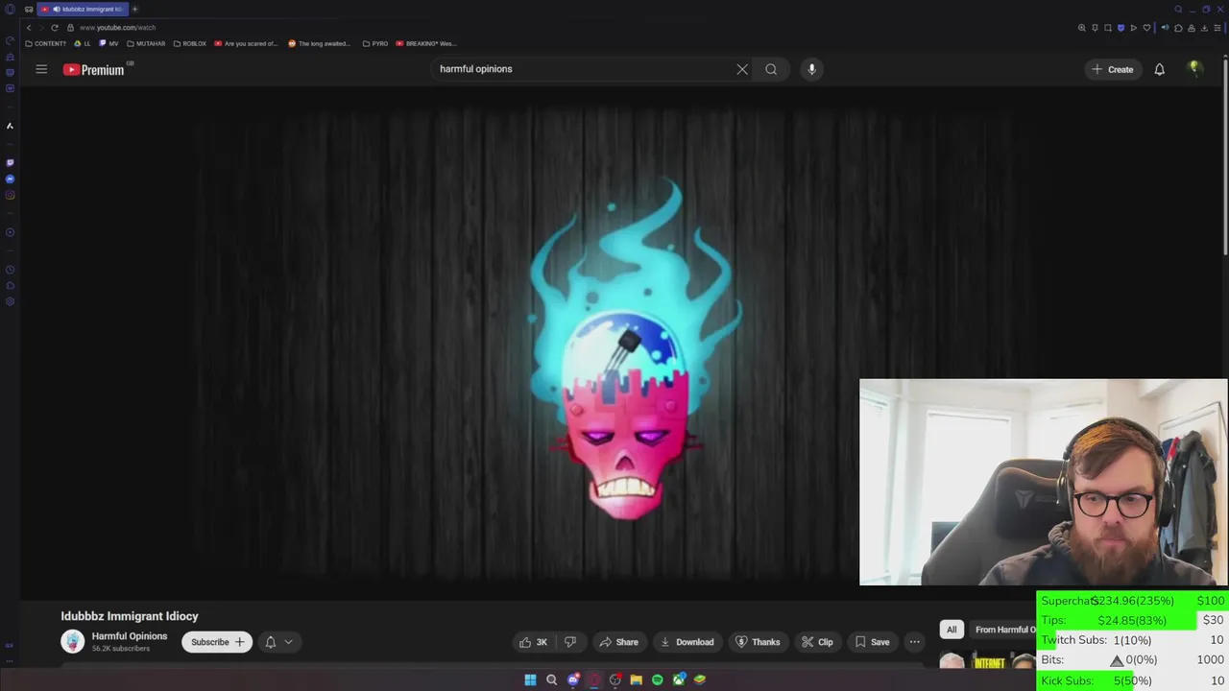Image resolution: width=1229 pixels, height=691 pixels.
Task: Open sidebar history clock icon
Action: 10,270
